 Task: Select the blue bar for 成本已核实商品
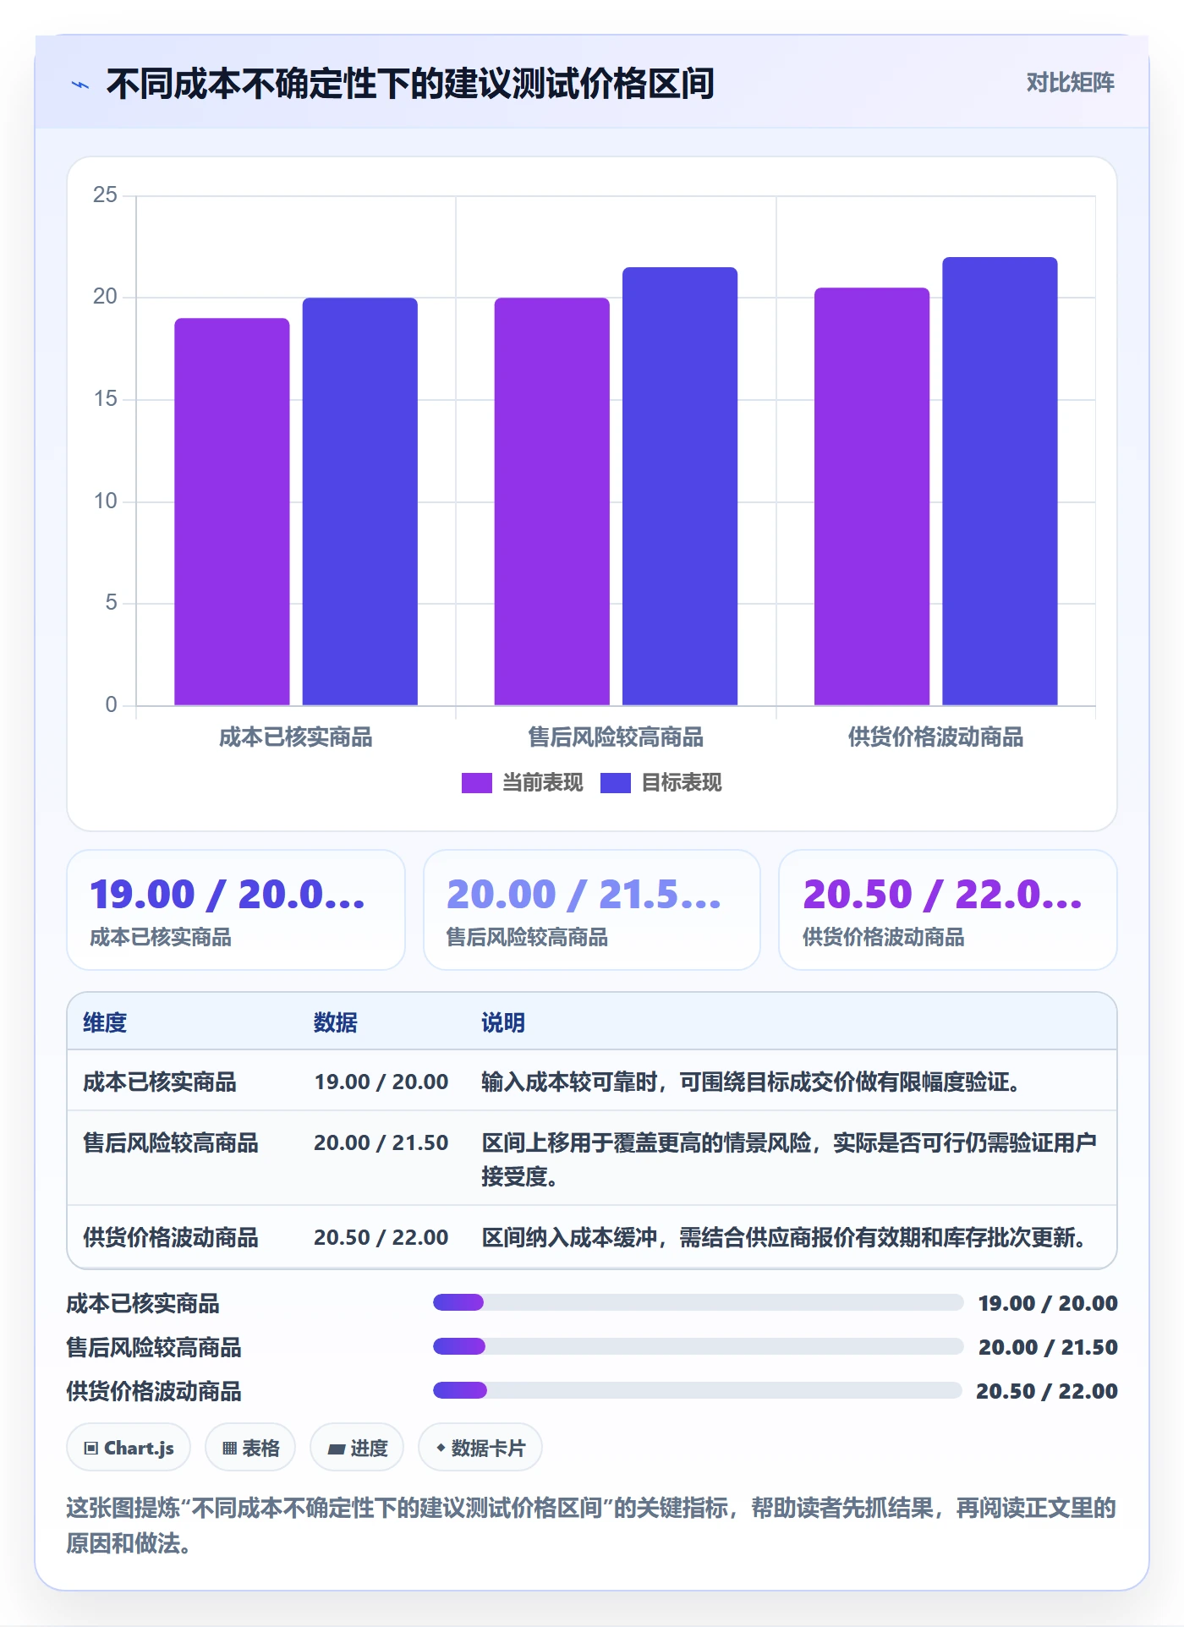click(359, 501)
